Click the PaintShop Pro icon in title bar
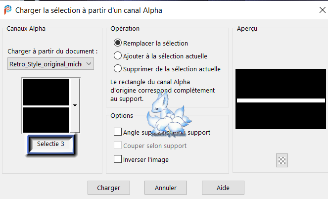Viewport: 328px width, 199px height. 8,9
